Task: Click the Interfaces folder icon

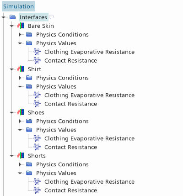Action: 12,17
